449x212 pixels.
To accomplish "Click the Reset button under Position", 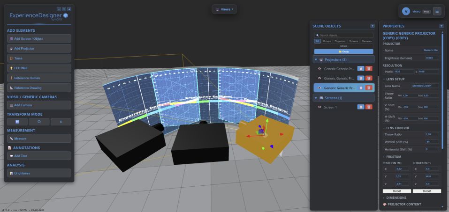I will click(x=397, y=191).
